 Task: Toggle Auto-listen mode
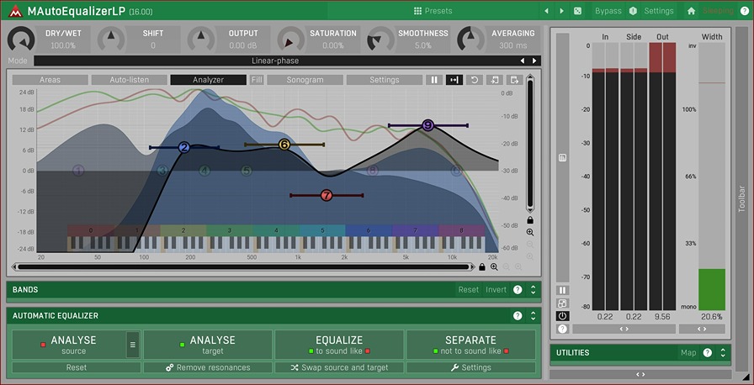pyautogui.click(x=130, y=80)
